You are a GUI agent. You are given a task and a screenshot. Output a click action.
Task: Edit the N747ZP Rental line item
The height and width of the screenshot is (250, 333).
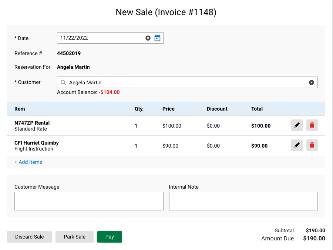click(297, 125)
